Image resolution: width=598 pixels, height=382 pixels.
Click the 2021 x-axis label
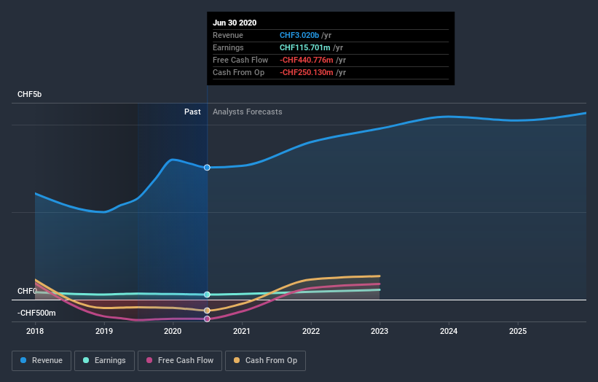242,331
